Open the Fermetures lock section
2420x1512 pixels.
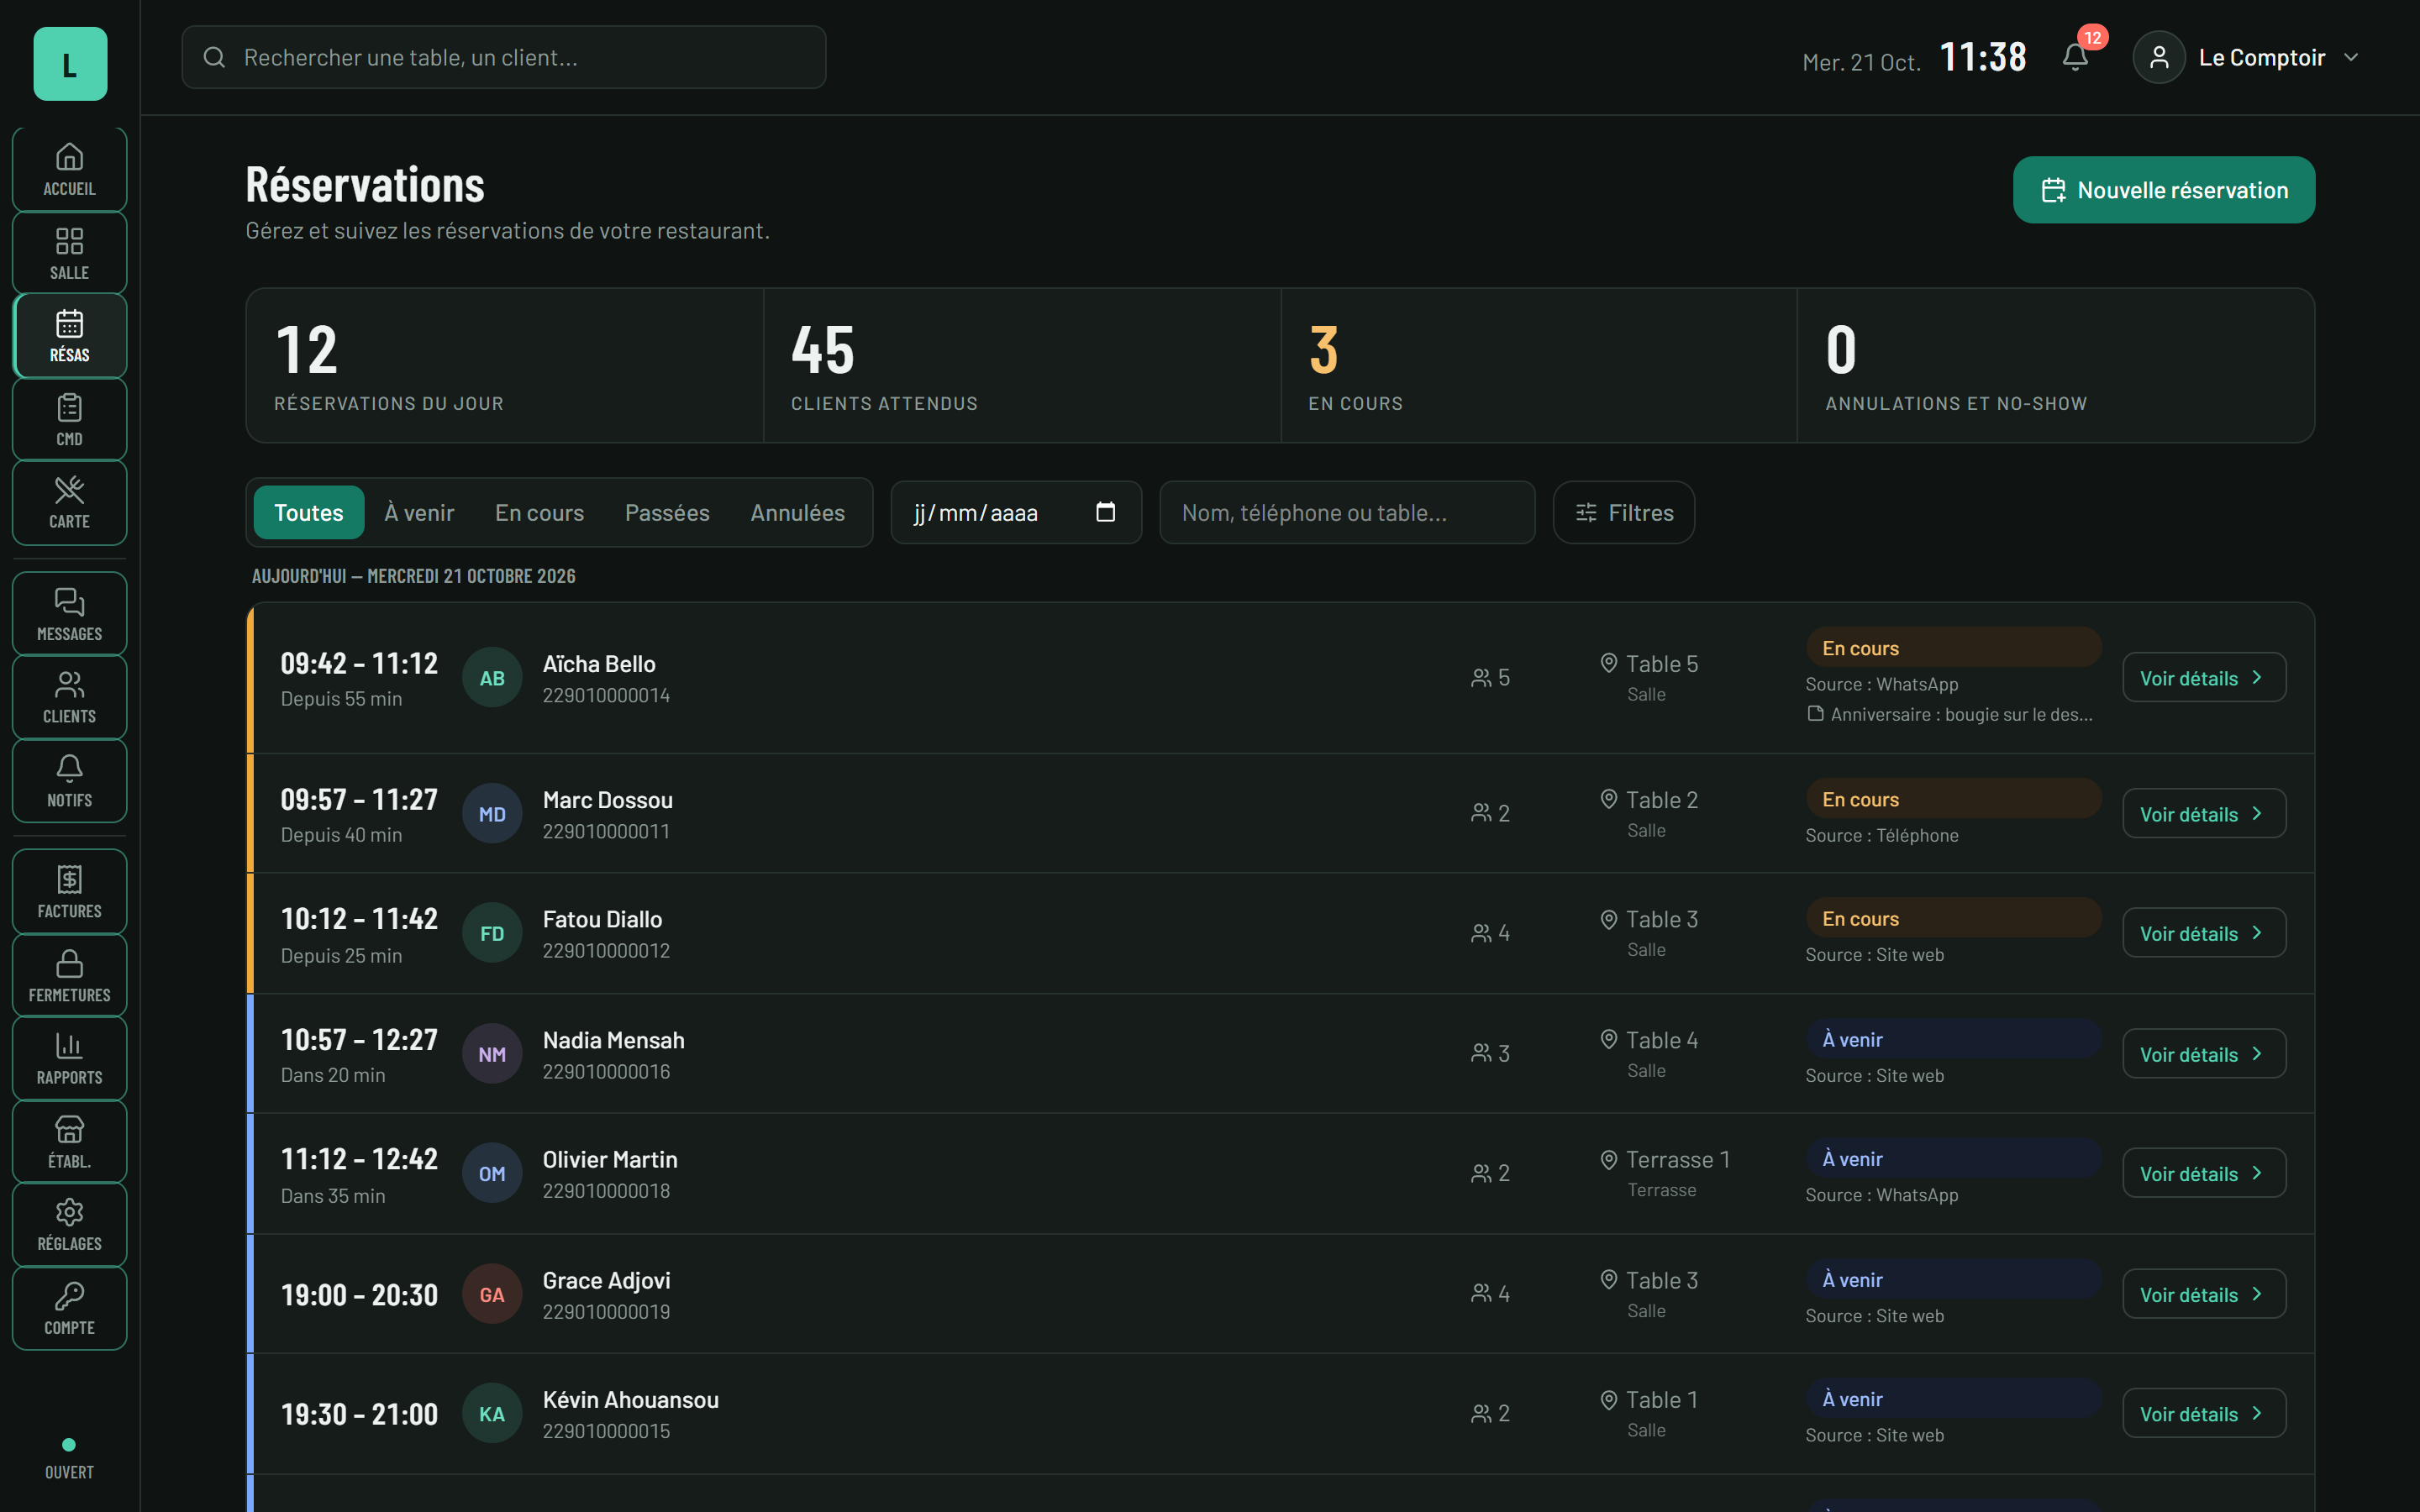[x=69, y=976]
